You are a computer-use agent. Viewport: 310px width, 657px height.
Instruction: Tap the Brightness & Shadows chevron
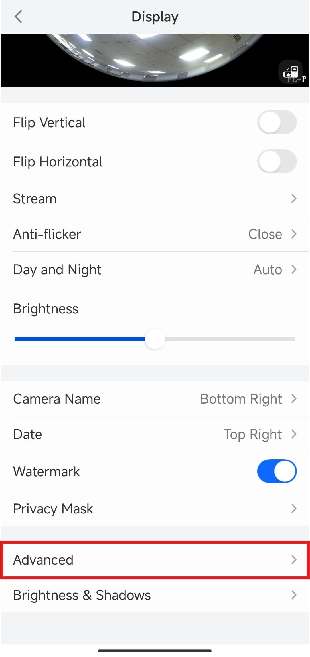(x=294, y=595)
